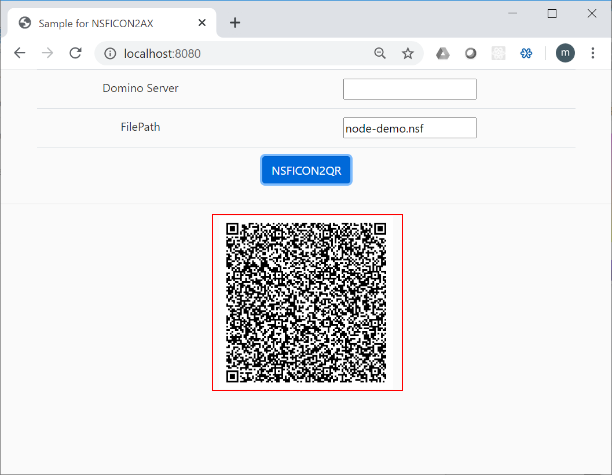612x475 pixels.
Task: Close the browser window
Action: click(x=592, y=13)
